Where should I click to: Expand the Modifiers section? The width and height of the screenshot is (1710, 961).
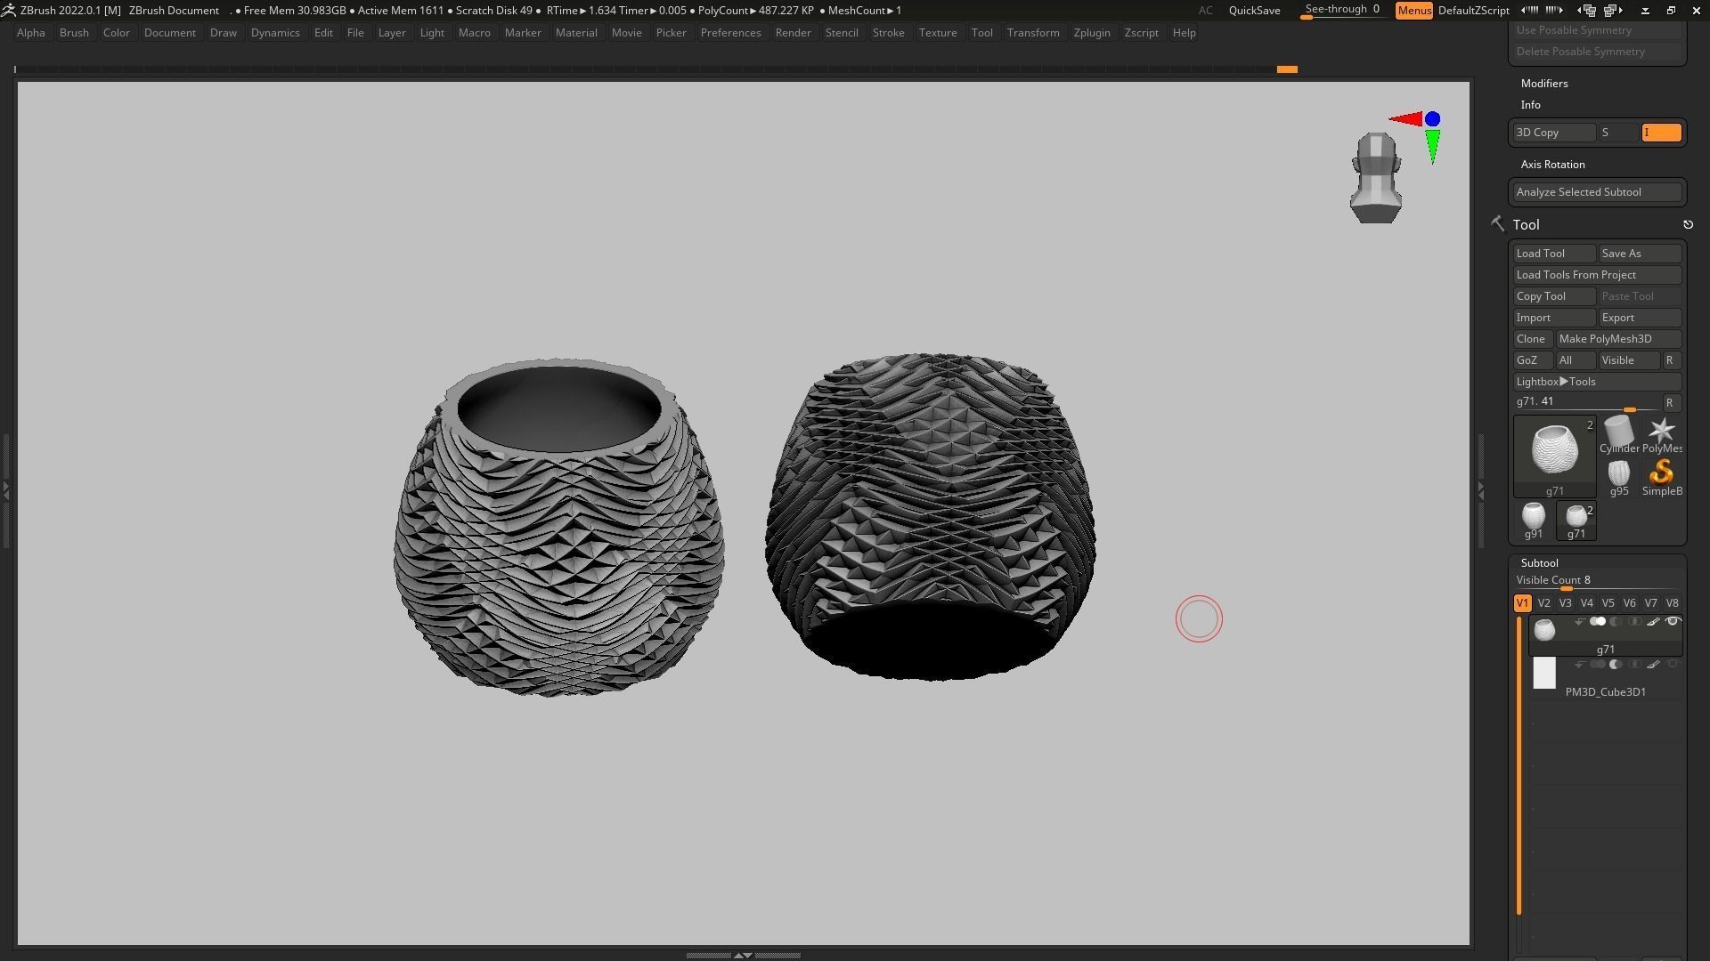click(x=1544, y=84)
